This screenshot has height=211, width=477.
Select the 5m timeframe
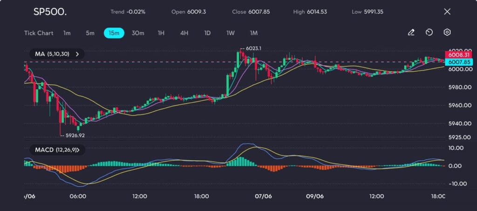click(90, 33)
